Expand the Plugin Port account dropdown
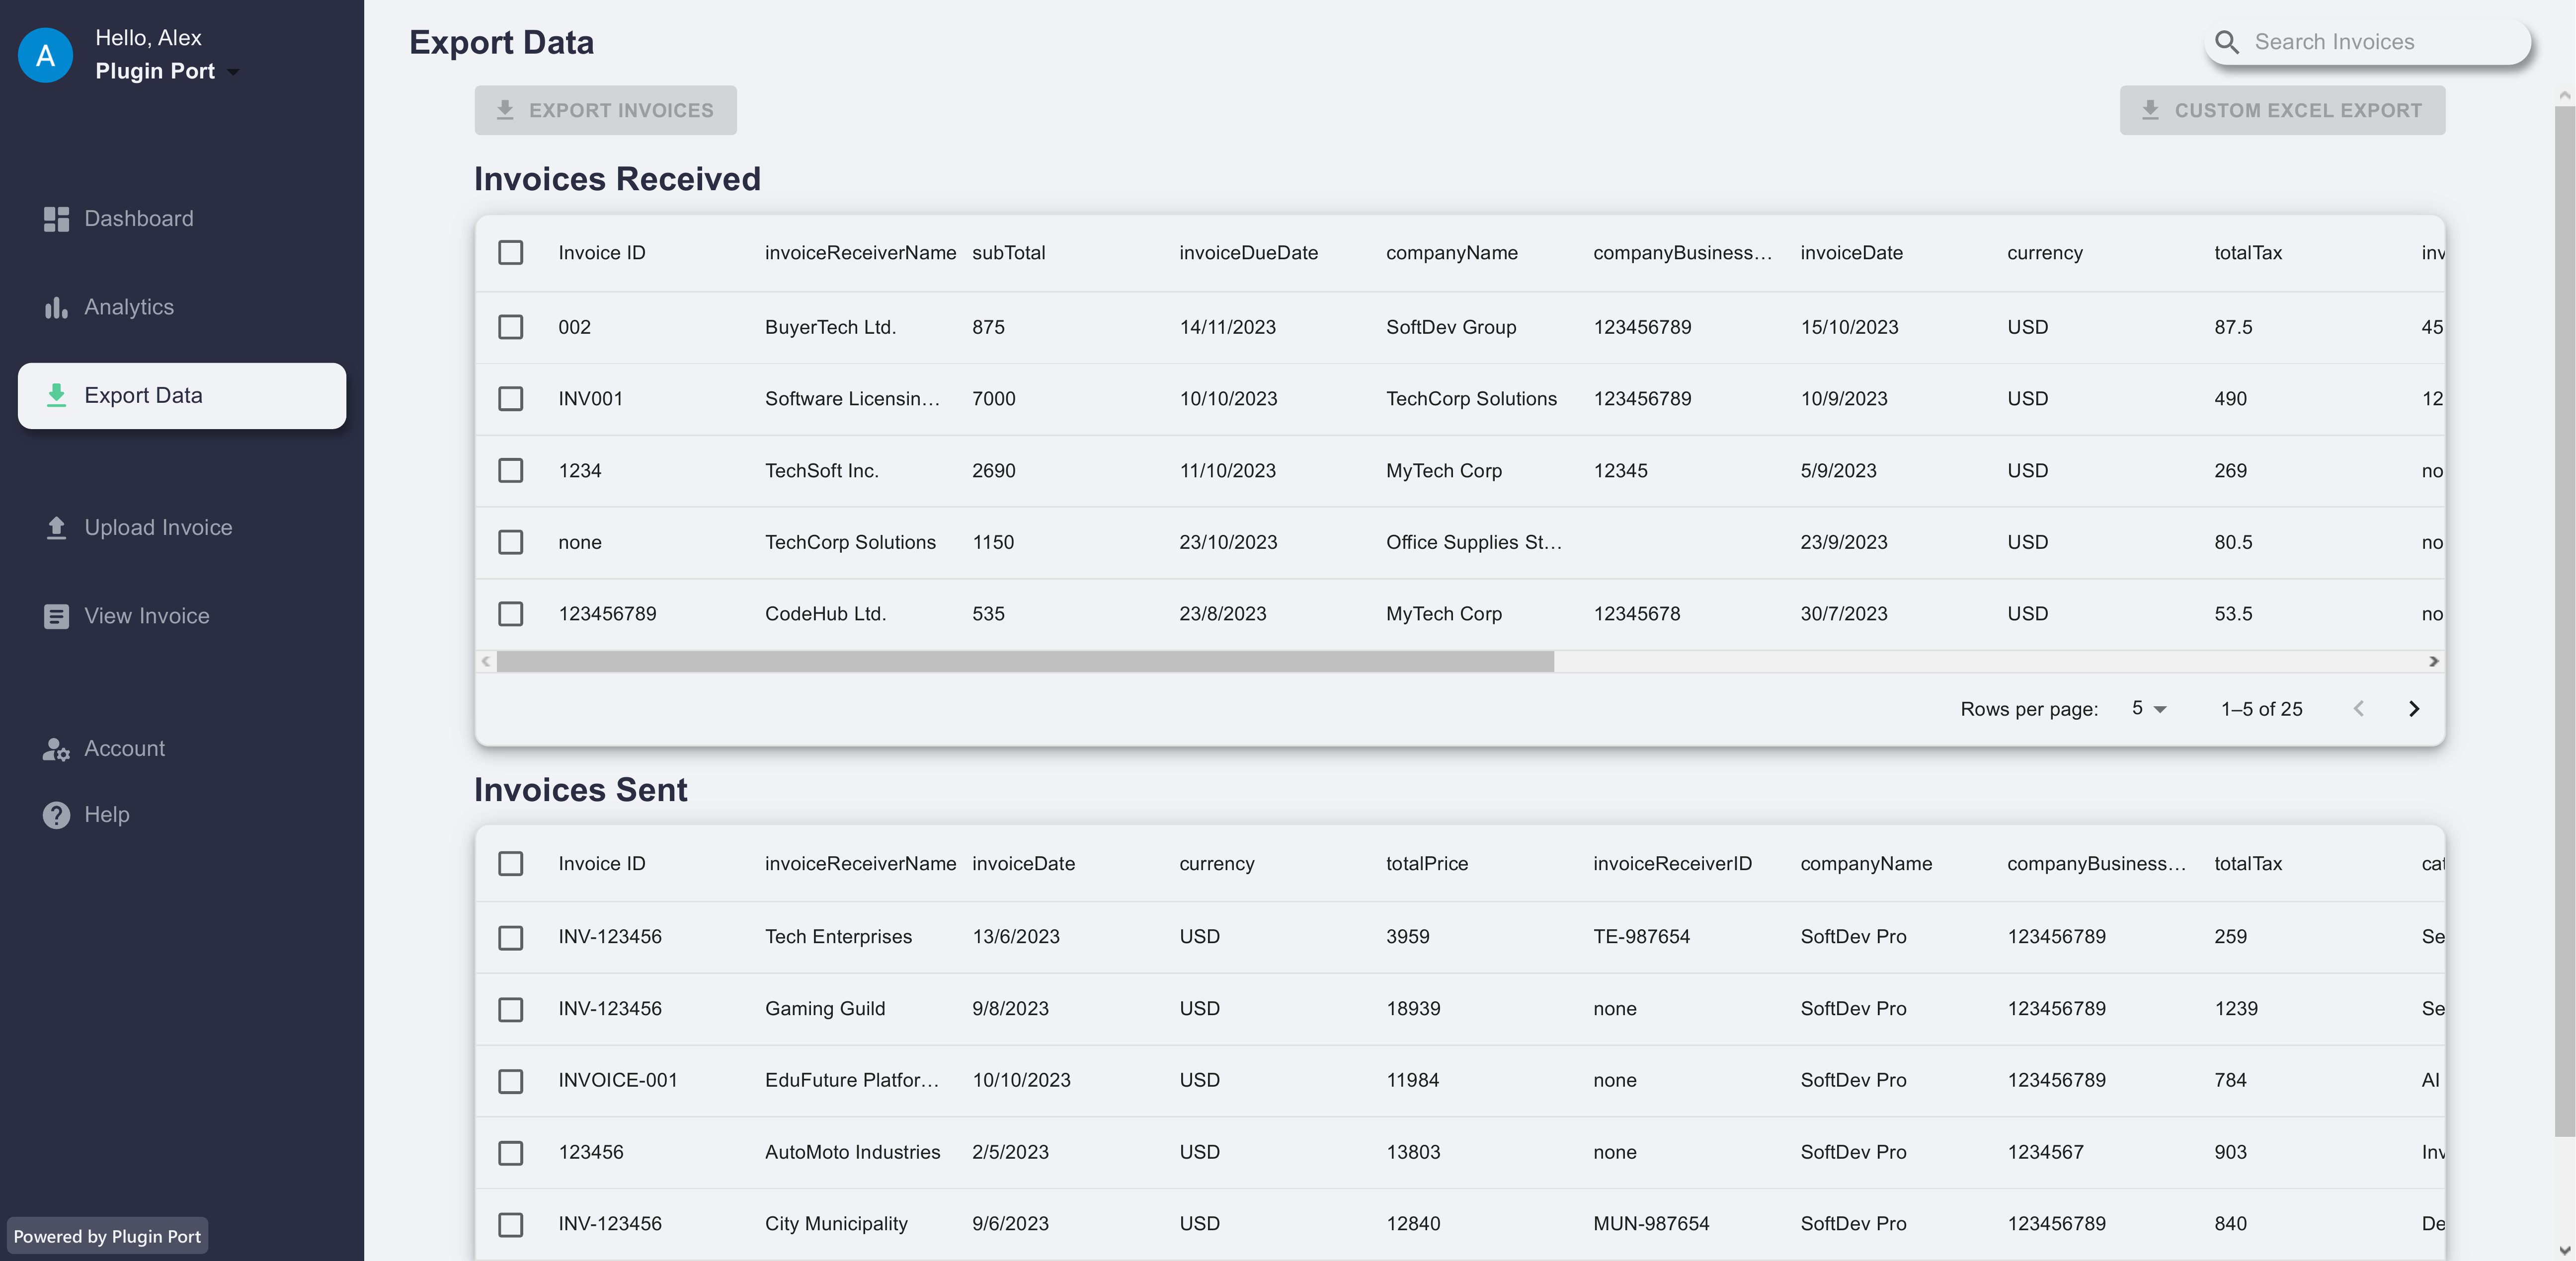 (233, 72)
